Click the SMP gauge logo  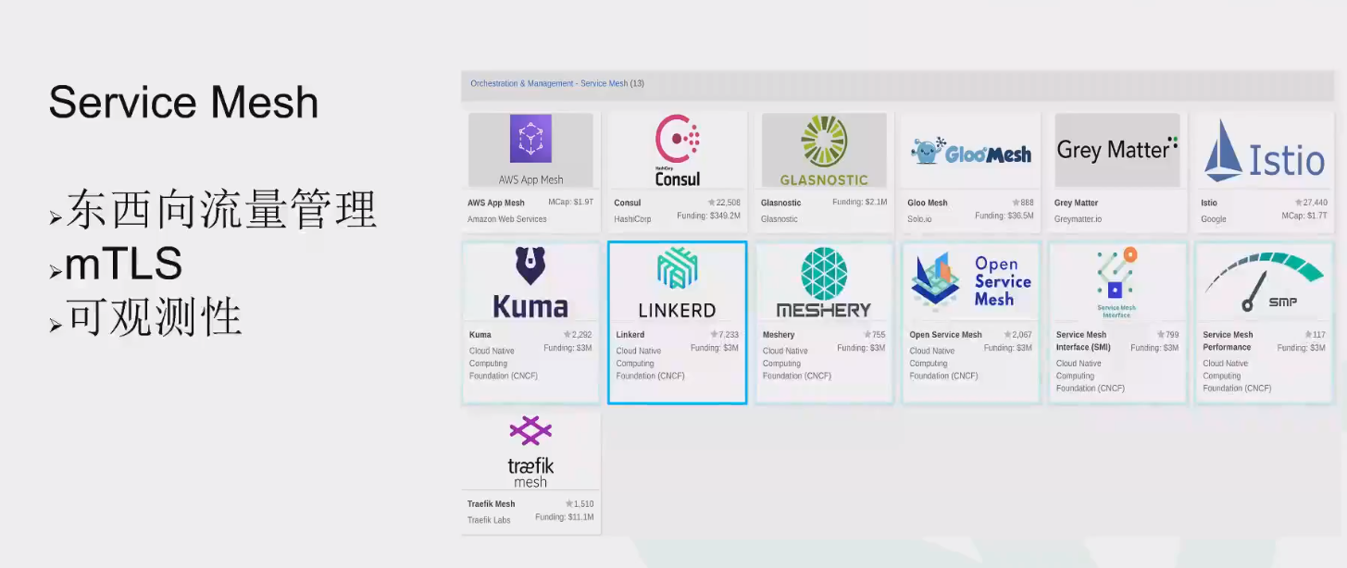tap(1265, 281)
